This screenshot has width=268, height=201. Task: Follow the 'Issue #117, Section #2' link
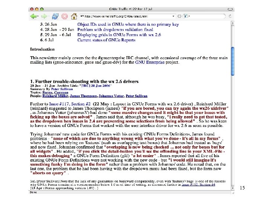coord(70,104)
